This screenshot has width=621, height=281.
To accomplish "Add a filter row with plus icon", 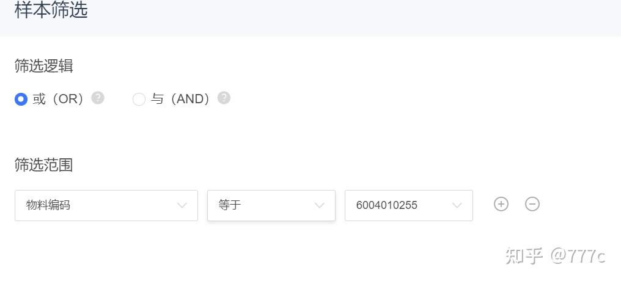I will (501, 205).
